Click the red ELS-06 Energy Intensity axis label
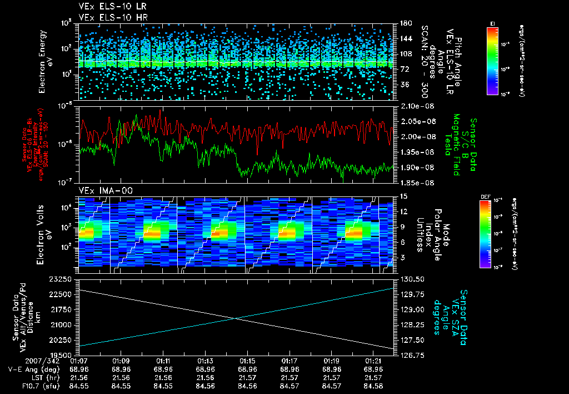 pyautogui.click(x=35, y=145)
